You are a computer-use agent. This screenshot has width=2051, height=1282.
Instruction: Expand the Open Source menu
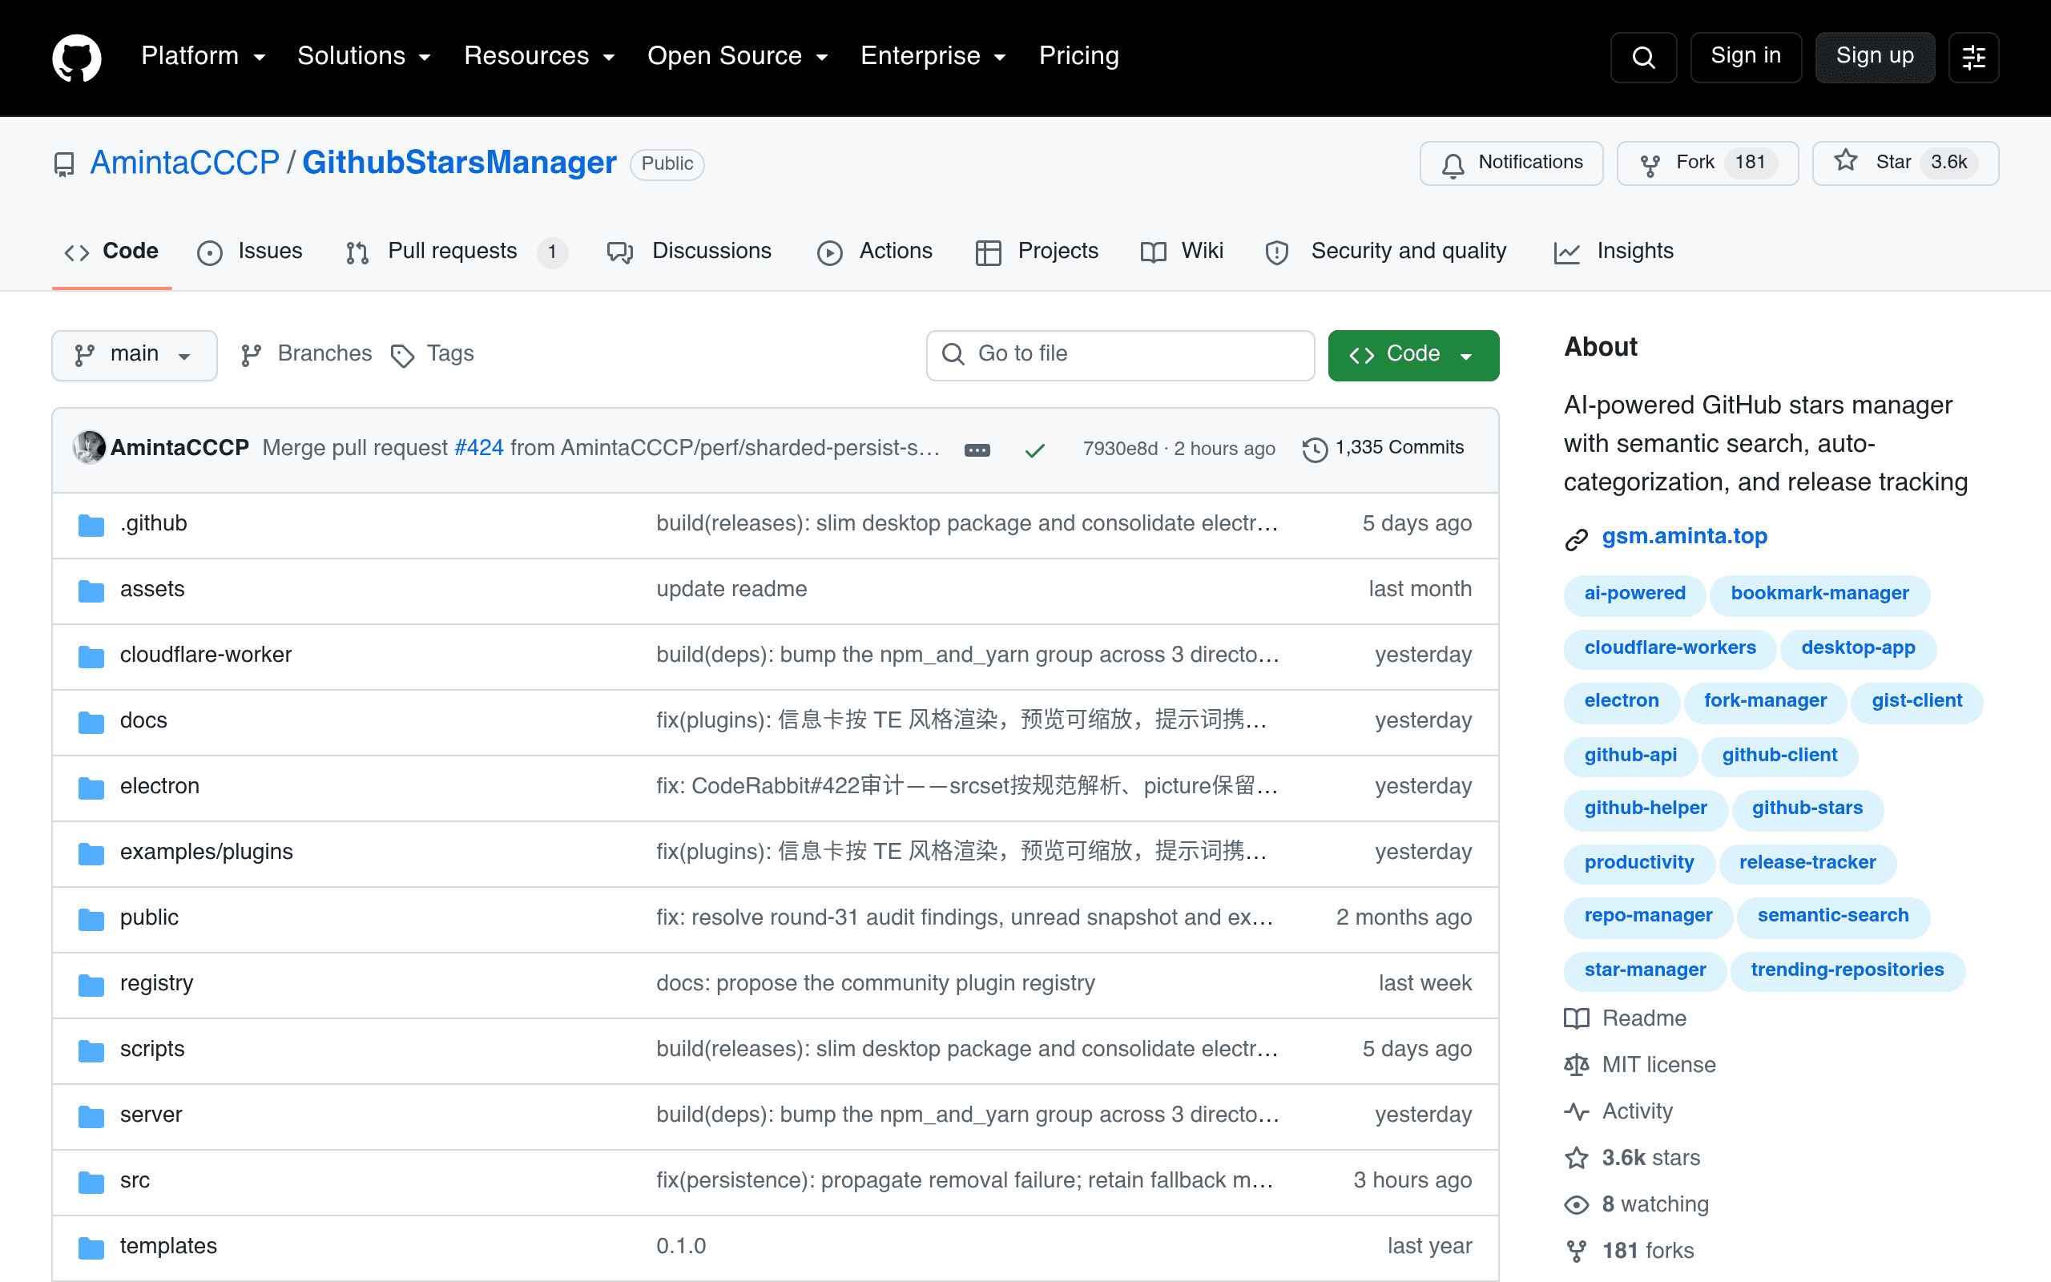(x=737, y=56)
